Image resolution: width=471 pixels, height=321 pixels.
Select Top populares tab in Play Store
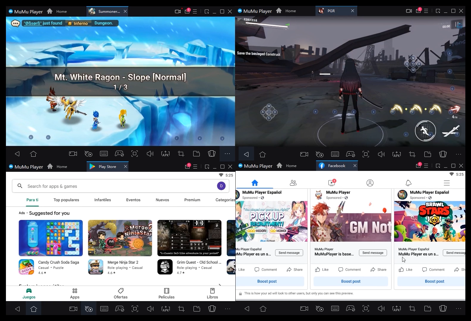[66, 200]
